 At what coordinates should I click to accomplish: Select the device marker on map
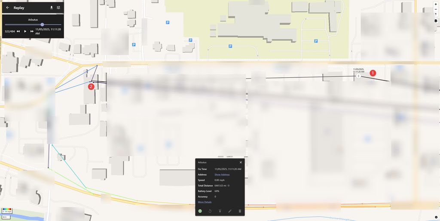tap(358, 76)
